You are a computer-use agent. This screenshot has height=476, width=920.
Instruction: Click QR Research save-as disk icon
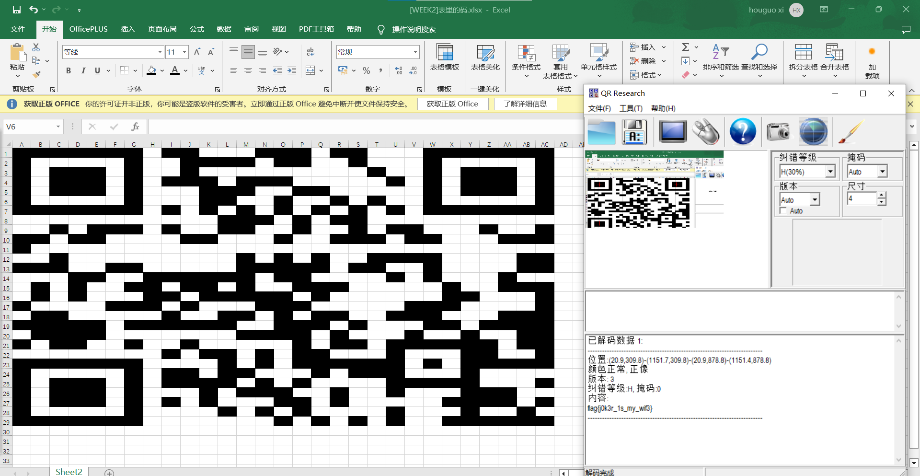(634, 132)
